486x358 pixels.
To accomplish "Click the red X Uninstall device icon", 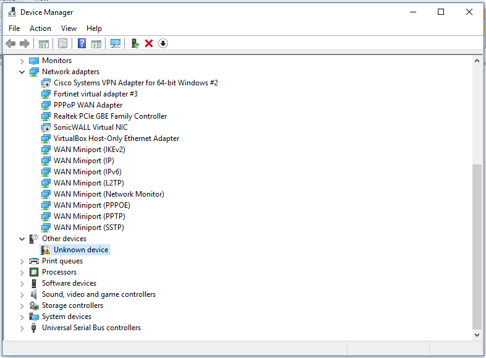I will (149, 43).
